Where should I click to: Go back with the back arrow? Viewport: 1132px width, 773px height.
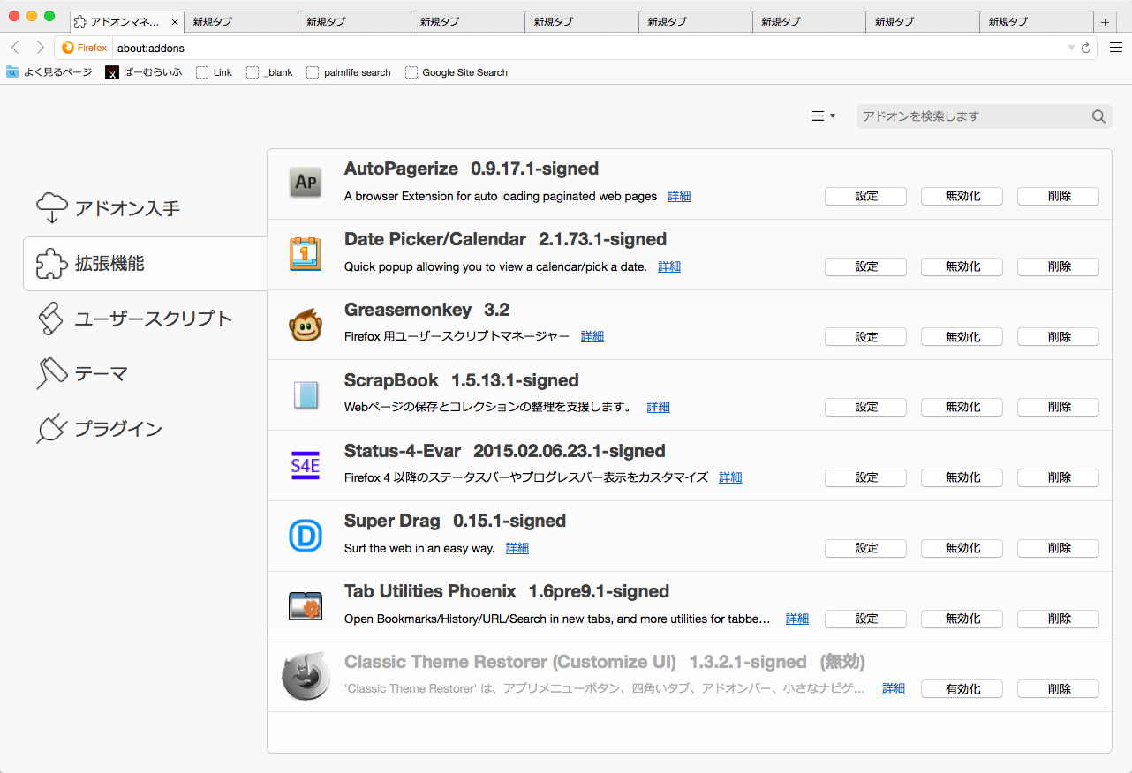click(15, 48)
